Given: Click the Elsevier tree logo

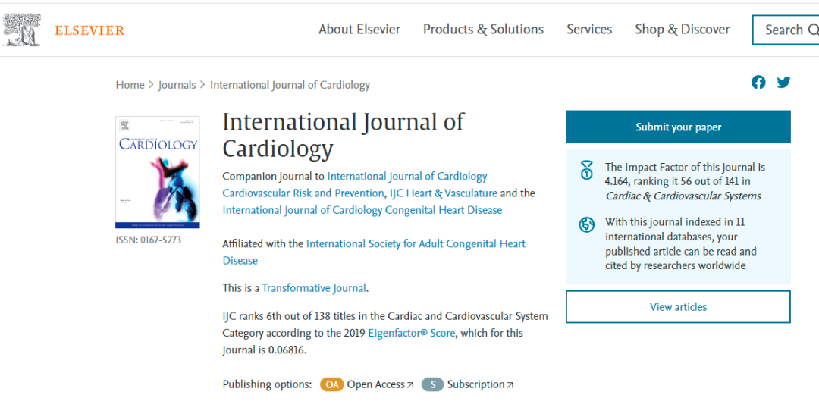Looking at the screenshot, I should (x=22, y=30).
